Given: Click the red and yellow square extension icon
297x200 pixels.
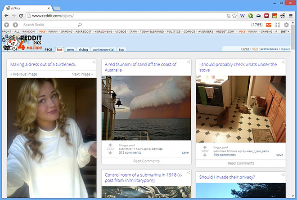Looking at the screenshot, I should click(274, 16).
